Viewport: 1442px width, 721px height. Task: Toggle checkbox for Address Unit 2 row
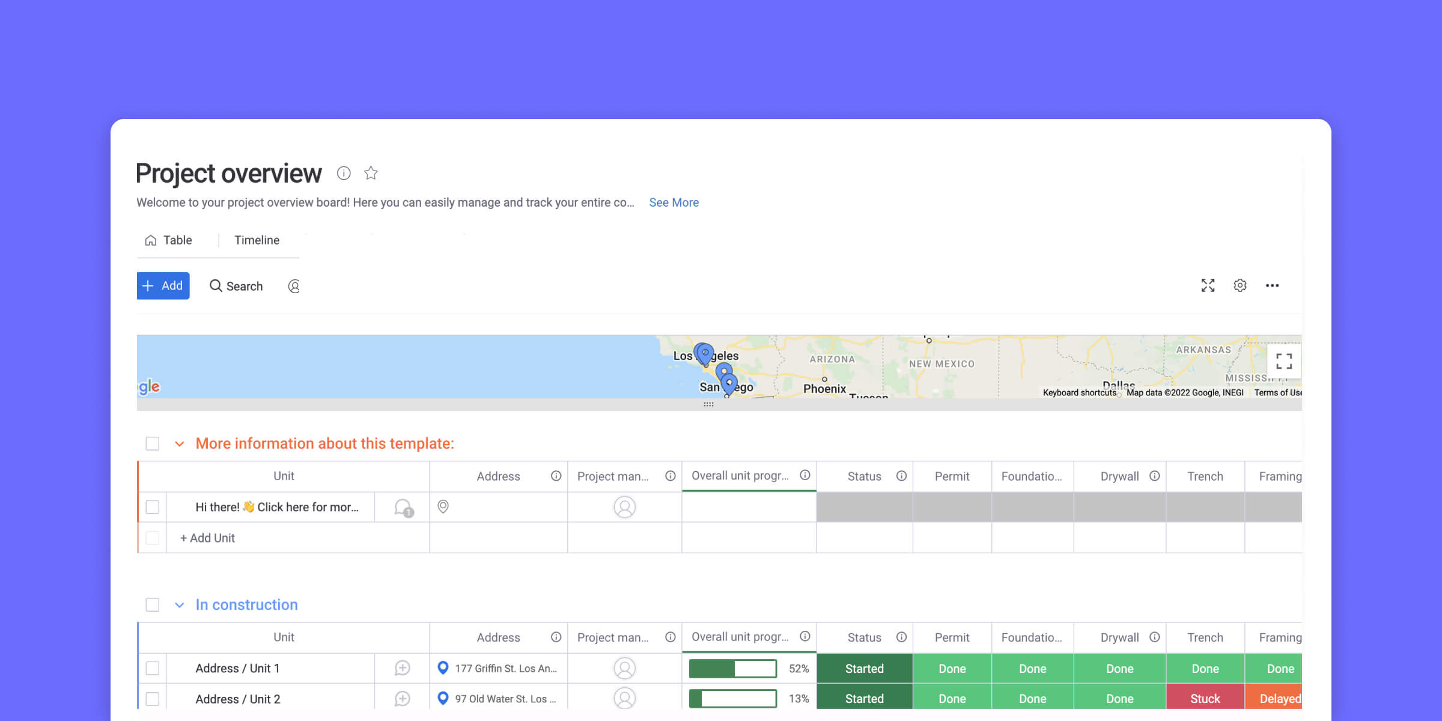(154, 699)
